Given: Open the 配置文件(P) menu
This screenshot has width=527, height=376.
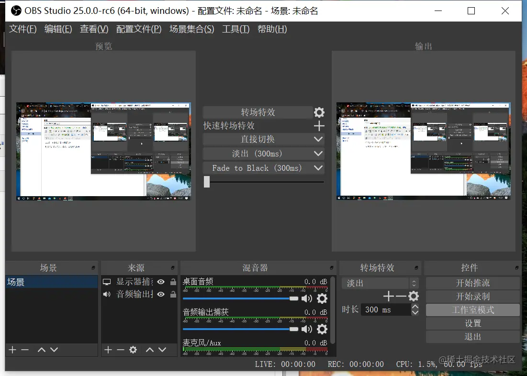Looking at the screenshot, I should 139,29.
